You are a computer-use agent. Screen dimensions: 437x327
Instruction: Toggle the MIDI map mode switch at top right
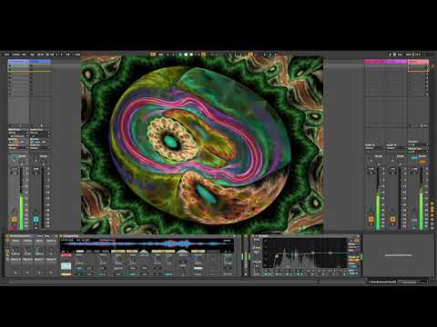tap(409, 54)
